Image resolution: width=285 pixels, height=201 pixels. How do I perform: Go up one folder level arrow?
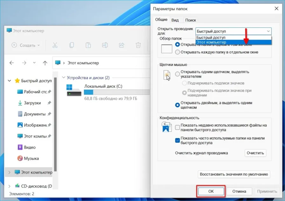[x=45, y=63]
